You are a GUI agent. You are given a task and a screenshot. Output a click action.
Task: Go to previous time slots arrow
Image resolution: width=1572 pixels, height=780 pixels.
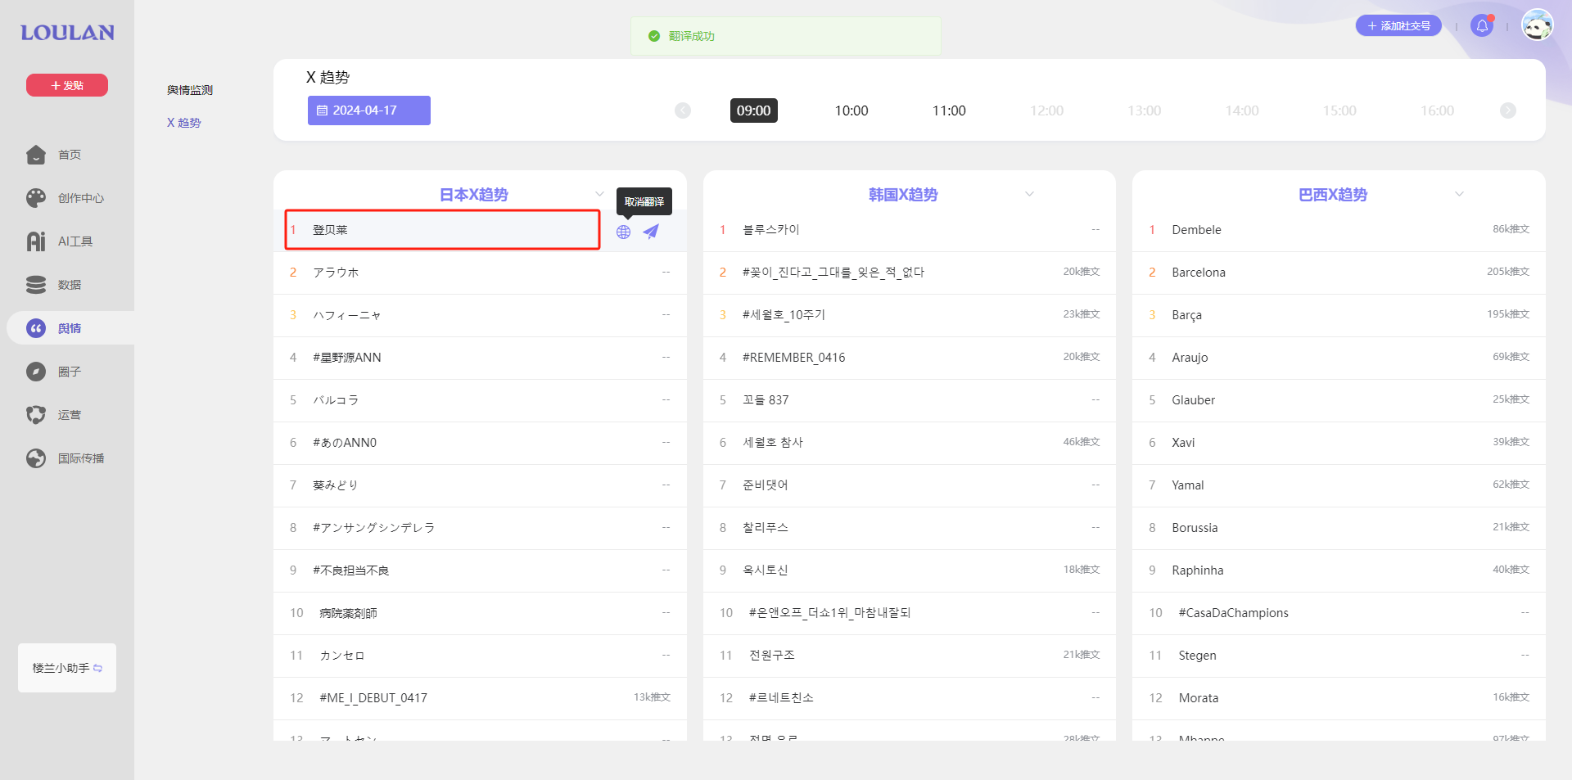pos(683,110)
